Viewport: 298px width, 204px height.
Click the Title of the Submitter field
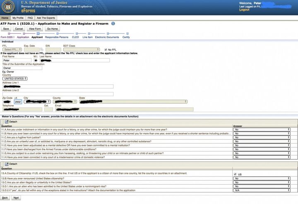[22, 68]
